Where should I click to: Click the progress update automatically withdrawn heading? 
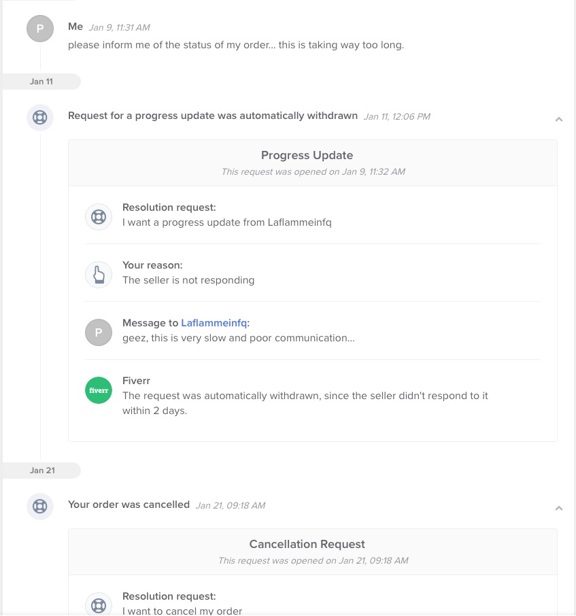pyautogui.click(x=213, y=116)
